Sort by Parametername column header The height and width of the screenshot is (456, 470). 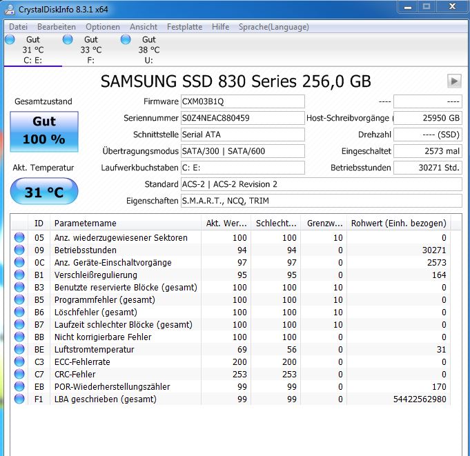pos(126,224)
